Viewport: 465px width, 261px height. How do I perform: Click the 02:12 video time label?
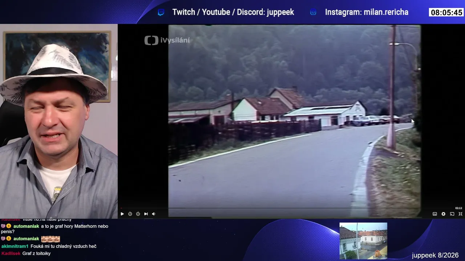click(x=458, y=208)
